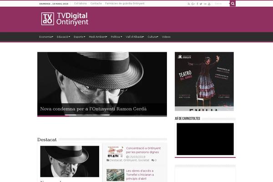273x182 pixels.
Task: Open Concentració a Ontinyent pensions article
Action: point(143,150)
